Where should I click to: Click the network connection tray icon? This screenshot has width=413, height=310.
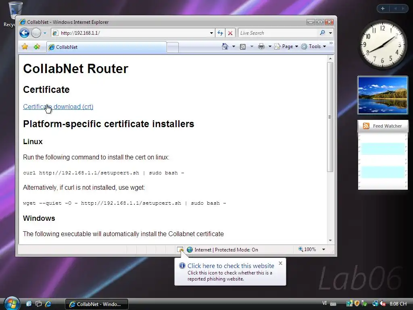click(375, 304)
